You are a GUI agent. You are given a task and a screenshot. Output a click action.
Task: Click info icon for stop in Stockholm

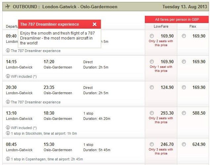(x=8, y=133)
